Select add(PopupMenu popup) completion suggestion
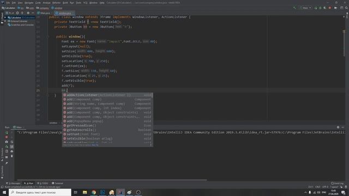Image resolution: width=349 pixels, height=196 pixels. coord(107,121)
